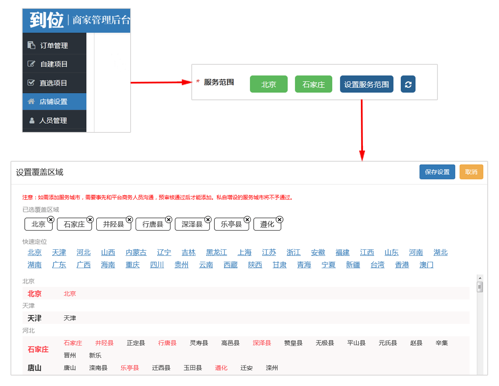The image size is (499, 386).
Task: Select 店铺设置 sidebar menu item
Action: click(54, 102)
